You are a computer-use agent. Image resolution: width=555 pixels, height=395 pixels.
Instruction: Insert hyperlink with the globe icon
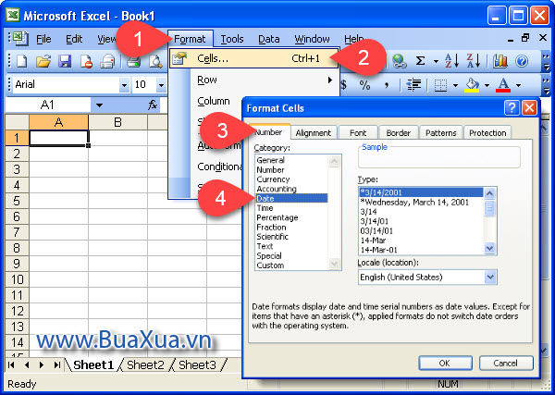[400, 61]
